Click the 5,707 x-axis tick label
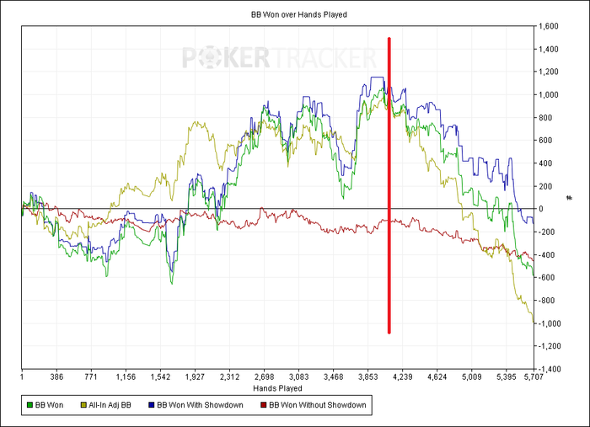 point(534,376)
